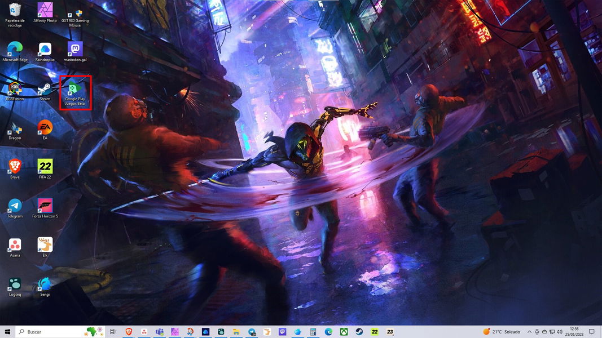Open the Meet Now tray icon
The image size is (602, 338).
[x=537, y=332]
